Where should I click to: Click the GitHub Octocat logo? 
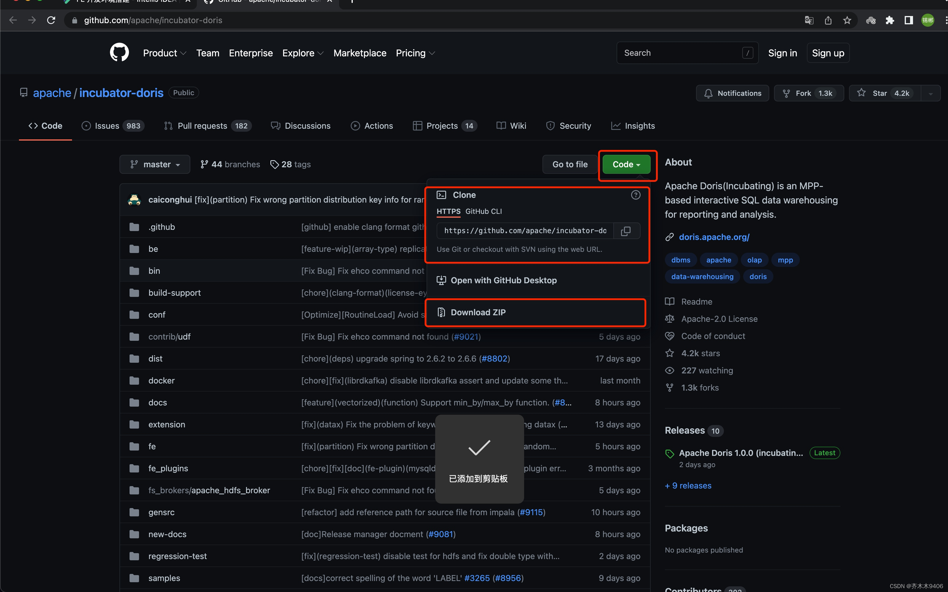pyautogui.click(x=119, y=53)
